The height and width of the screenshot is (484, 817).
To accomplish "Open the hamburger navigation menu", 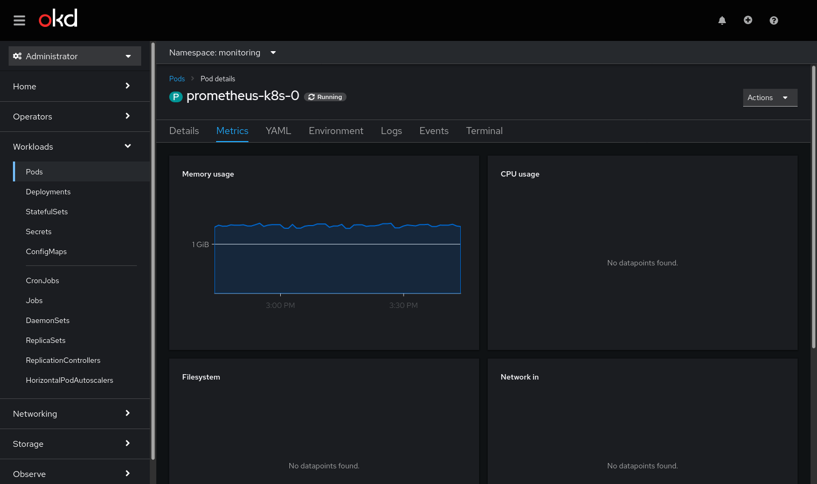I will 19,20.
